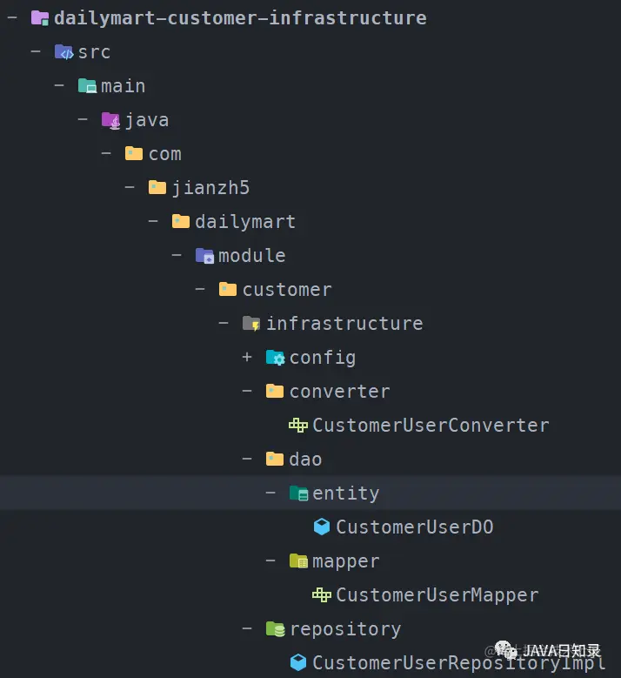
Task: Select the java label
Action: click(147, 120)
